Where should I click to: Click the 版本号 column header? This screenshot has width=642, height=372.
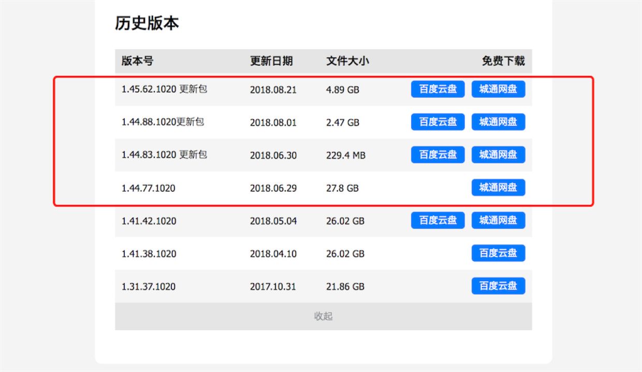[137, 61]
